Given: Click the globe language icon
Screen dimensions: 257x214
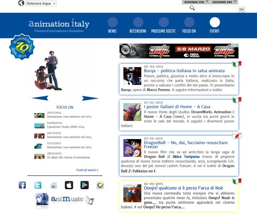Looking at the screenshot, I should [21, 3].
